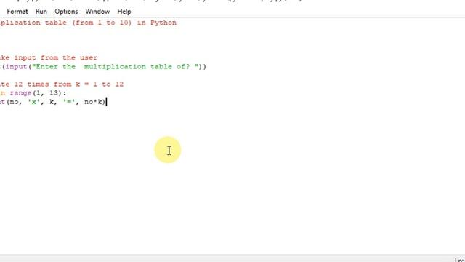
Task: Click the "Enter the multiplication table of?" string
Action: pyautogui.click(x=115, y=66)
